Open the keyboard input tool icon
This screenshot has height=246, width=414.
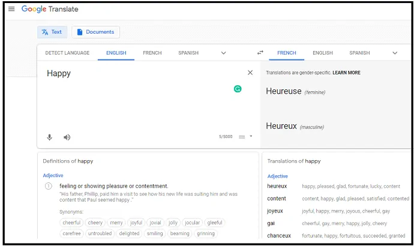(x=242, y=137)
